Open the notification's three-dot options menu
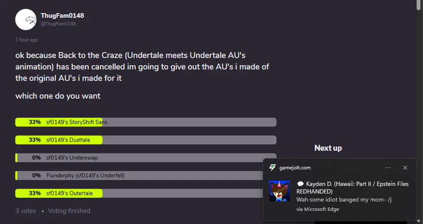The image size is (423, 224). [x=388, y=168]
